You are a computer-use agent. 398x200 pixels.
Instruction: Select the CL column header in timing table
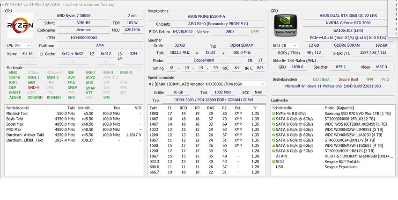[170, 108]
